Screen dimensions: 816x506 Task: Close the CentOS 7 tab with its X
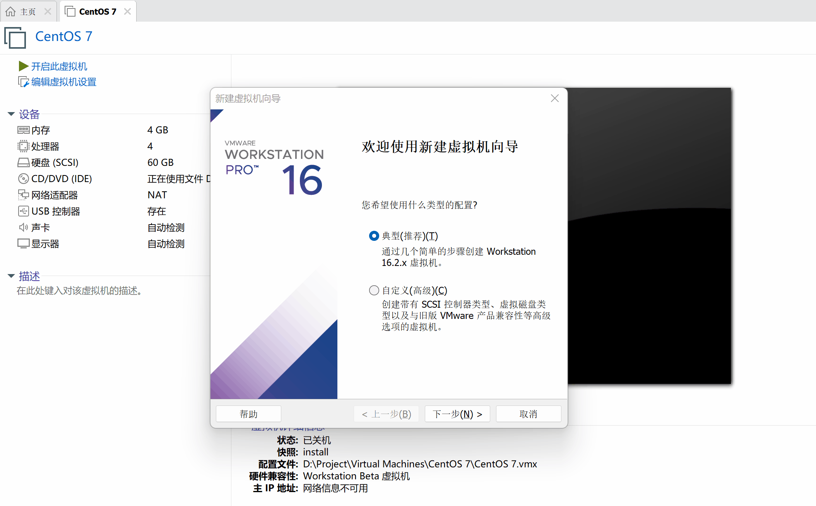127,12
